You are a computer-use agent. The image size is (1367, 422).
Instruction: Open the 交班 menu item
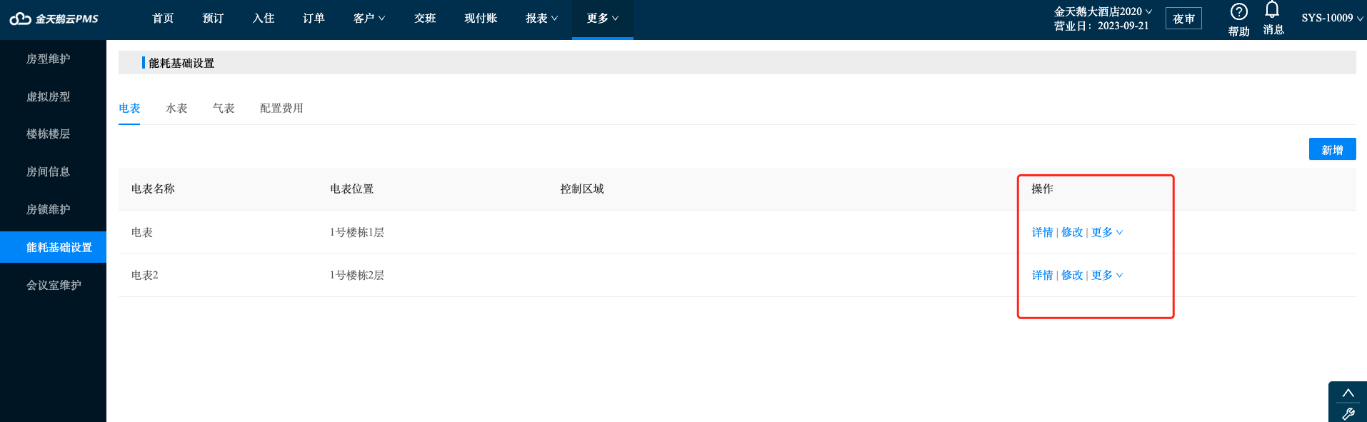tap(425, 19)
